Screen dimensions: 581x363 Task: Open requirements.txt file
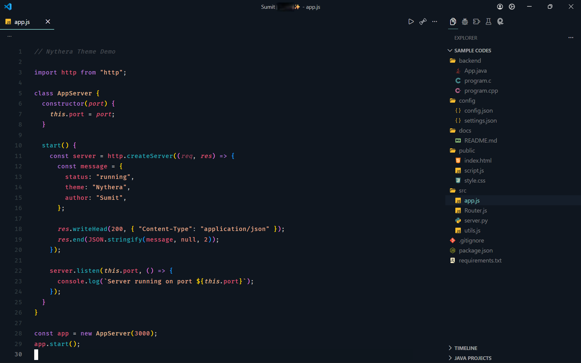(x=513, y=260)
